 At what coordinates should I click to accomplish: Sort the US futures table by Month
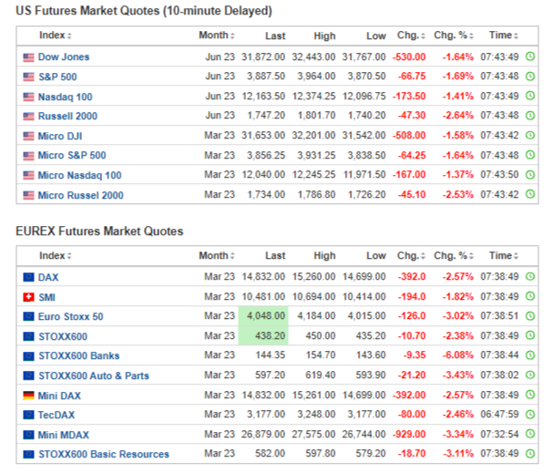coord(217,36)
